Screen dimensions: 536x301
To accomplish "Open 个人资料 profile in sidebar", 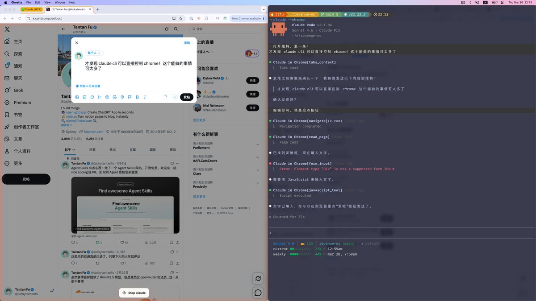I will 17,151.
